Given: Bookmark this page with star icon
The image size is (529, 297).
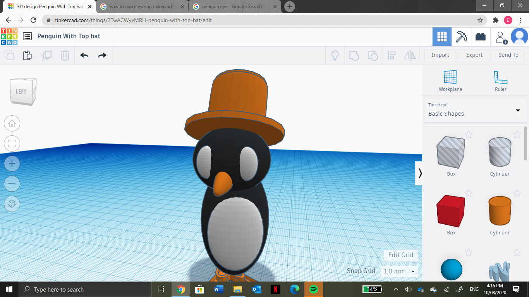Looking at the screenshot, I should tap(480, 20).
